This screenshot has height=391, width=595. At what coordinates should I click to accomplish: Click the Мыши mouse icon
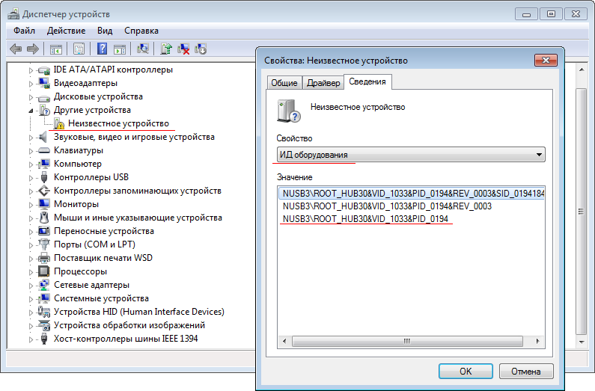(x=44, y=218)
